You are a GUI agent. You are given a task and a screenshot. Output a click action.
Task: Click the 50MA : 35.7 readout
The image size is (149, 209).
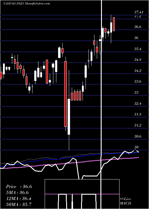coord(19,205)
